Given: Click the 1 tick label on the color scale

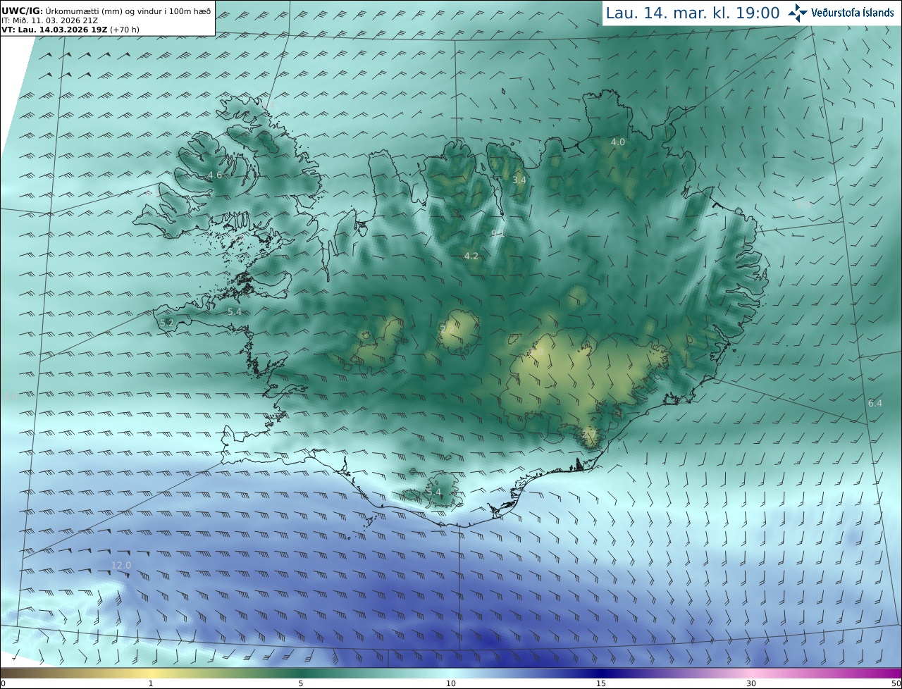Looking at the screenshot, I should click(151, 683).
